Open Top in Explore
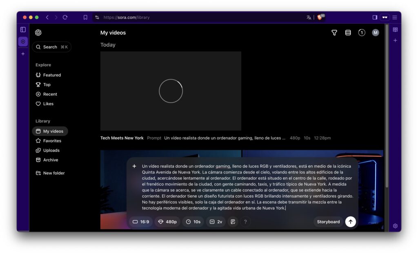Image resolution: width=418 pixels, height=254 pixels. click(43, 85)
